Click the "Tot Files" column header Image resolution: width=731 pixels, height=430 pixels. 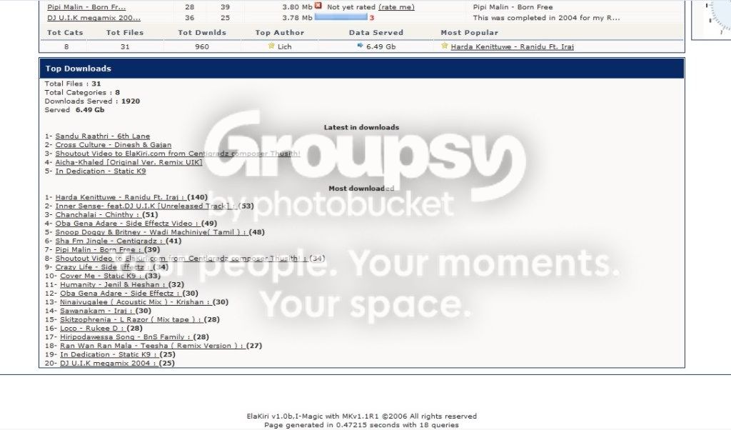(x=125, y=33)
